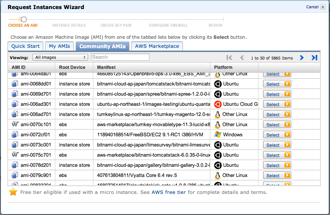Select the Community AMIs tab

pos(102,46)
